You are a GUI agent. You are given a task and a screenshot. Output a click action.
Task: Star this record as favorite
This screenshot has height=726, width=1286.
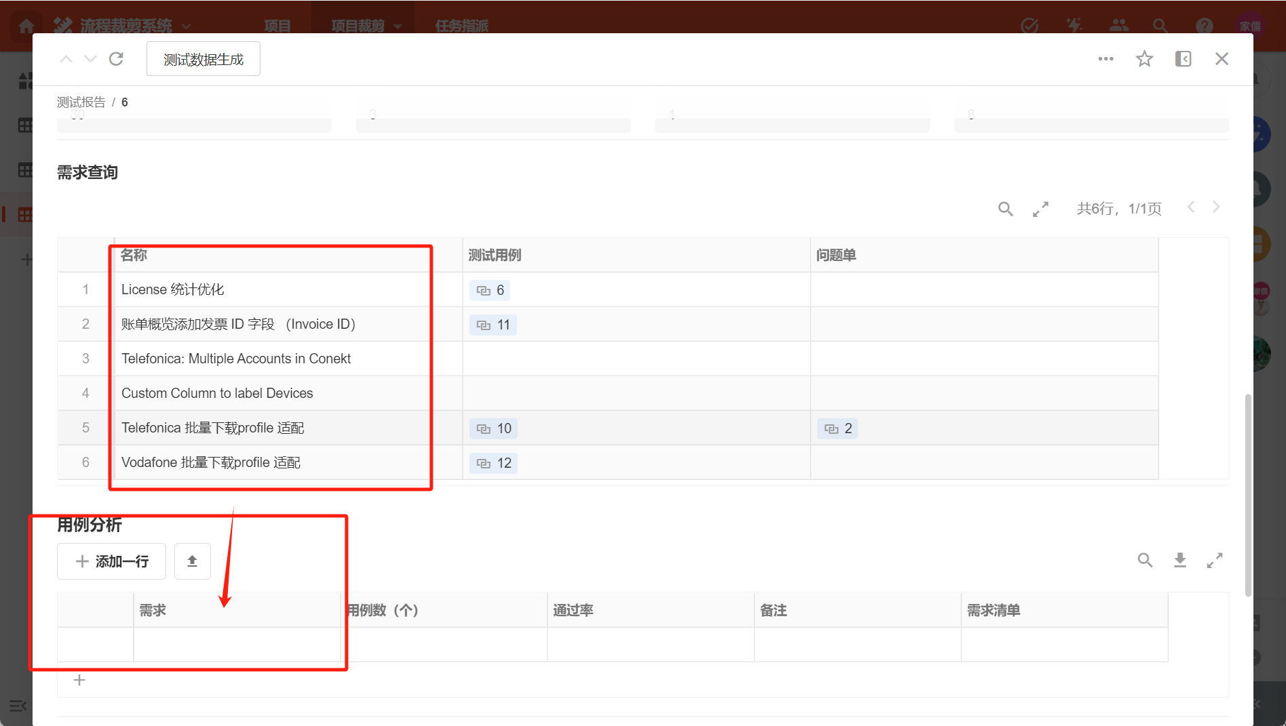tap(1144, 59)
